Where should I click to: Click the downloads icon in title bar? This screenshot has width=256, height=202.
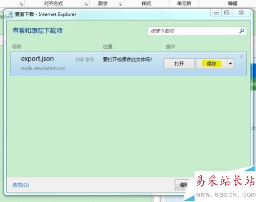click(x=10, y=14)
